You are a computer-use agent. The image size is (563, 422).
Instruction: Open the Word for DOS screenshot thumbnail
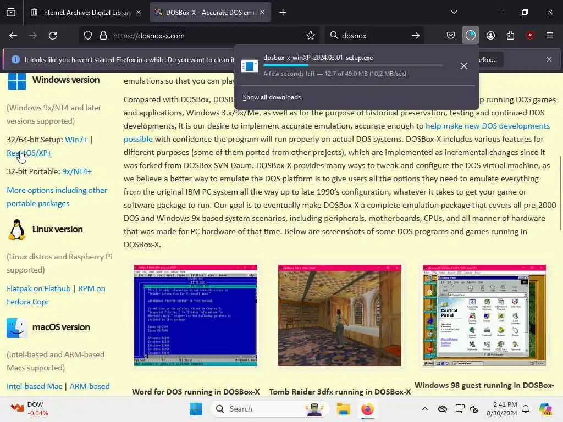(x=196, y=315)
